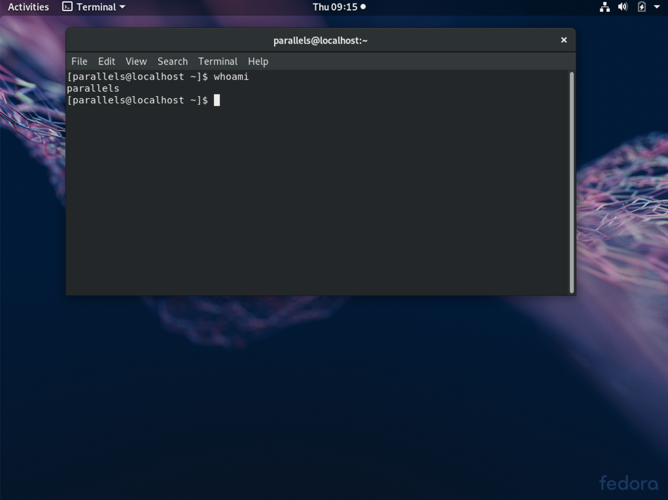The height and width of the screenshot is (500, 668).
Task: Open the clock and calendar at Thu 09:15
Action: pyautogui.click(x=339, y=7)
